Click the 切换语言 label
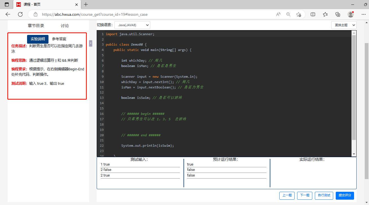The height and width of the screenshot is (205, 369). 105,25
